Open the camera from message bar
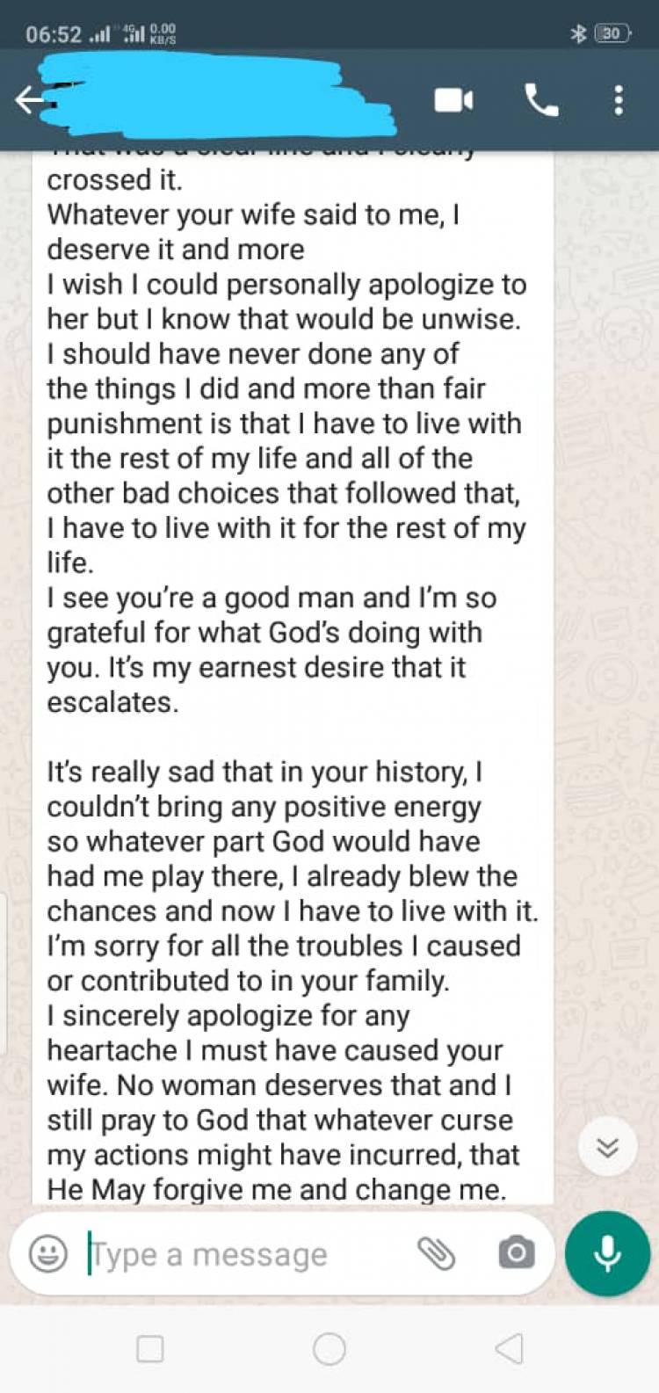Screen dimensions: 659x1393 516,1253
